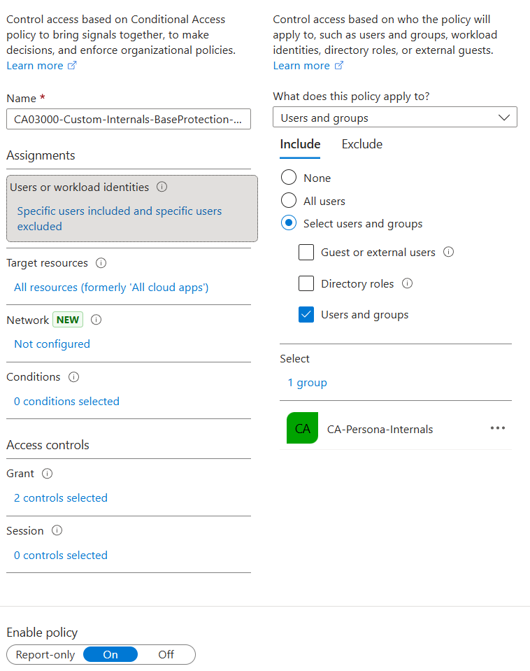Select the None radio button
The image size is (530, 671).
[x=289, y=178]
